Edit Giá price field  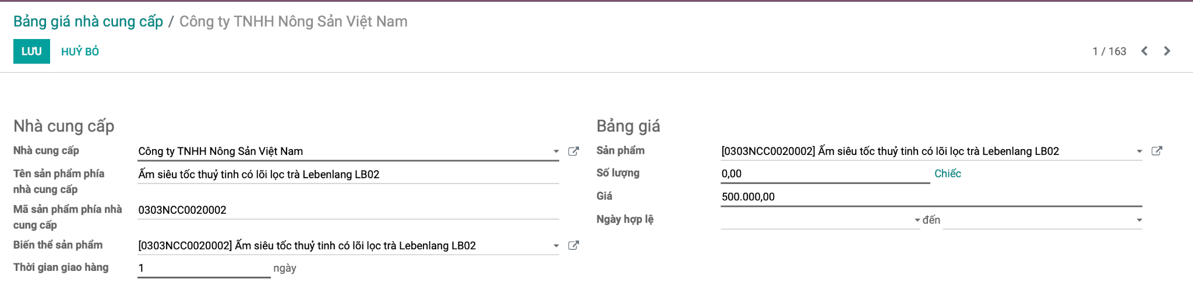[x=931, y=197]
